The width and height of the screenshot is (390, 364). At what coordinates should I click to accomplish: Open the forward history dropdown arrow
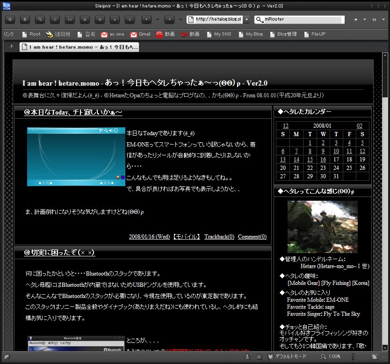(x=158, y=19)
